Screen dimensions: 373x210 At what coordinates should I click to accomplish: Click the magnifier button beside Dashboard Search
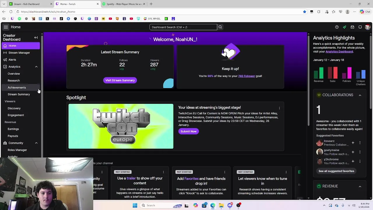(x=220, y=27)
